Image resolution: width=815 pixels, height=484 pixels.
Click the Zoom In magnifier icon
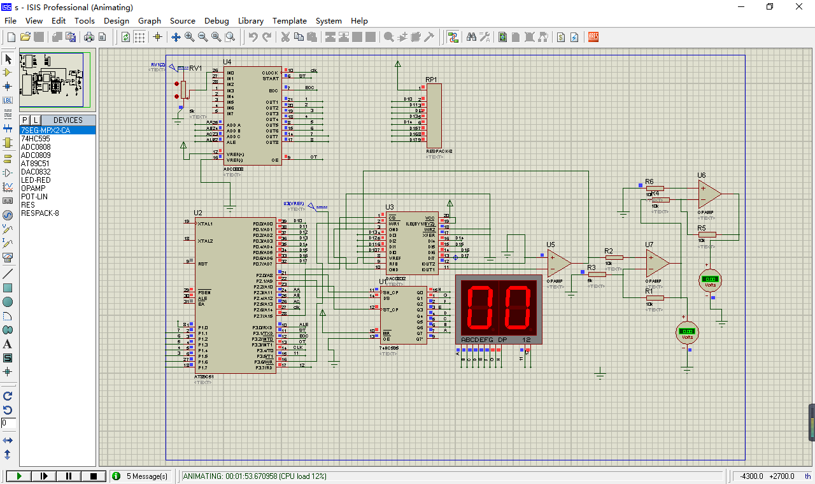(x=189, y=37)
